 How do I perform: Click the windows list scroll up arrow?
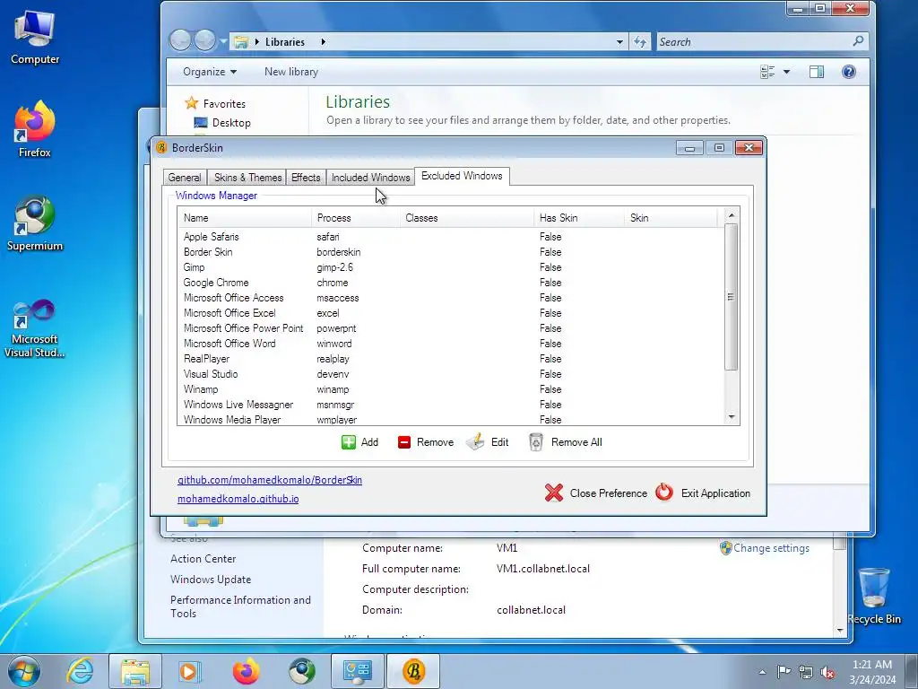click(732, 215)
